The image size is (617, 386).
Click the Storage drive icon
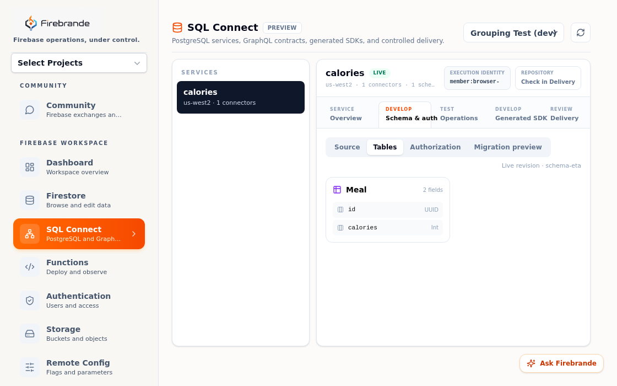pyautogui.click(x=30, y=334)
